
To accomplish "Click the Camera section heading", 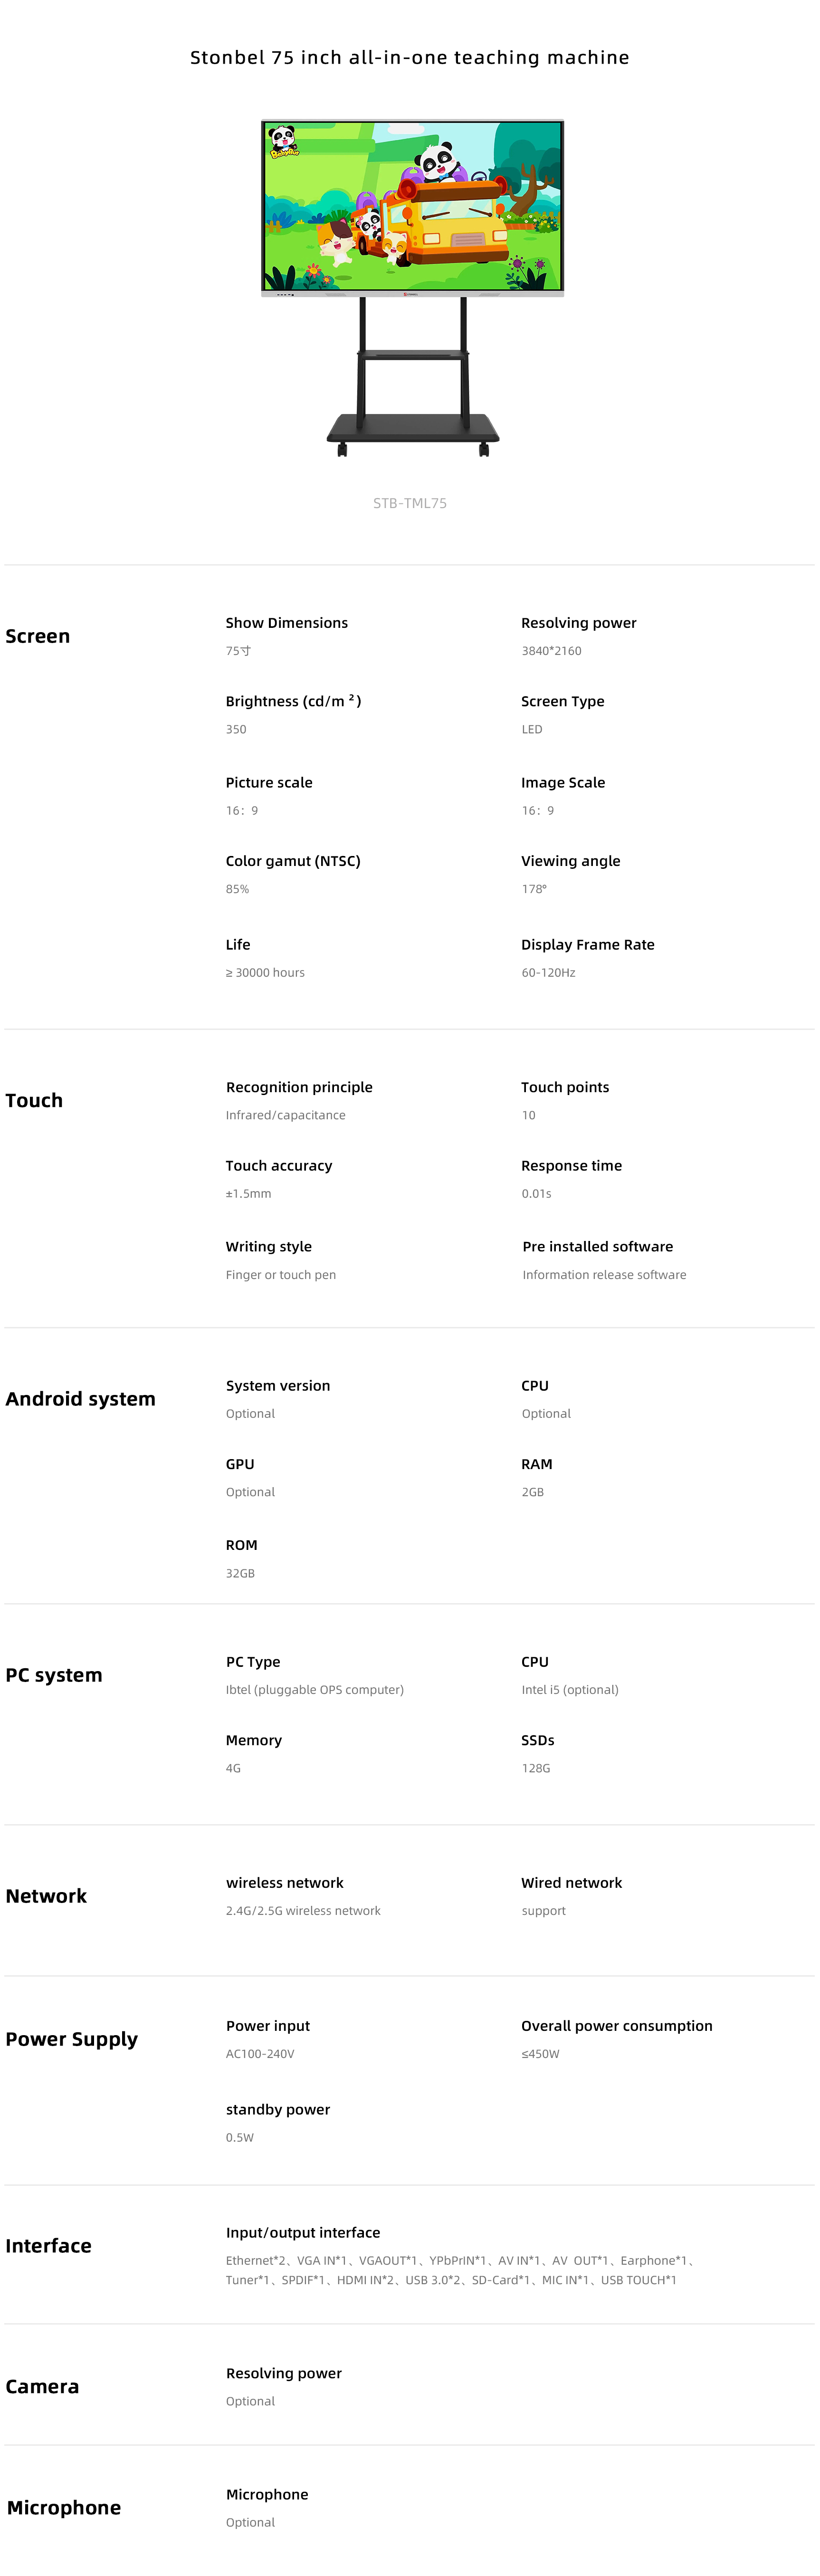I will tap(42, 2386).
